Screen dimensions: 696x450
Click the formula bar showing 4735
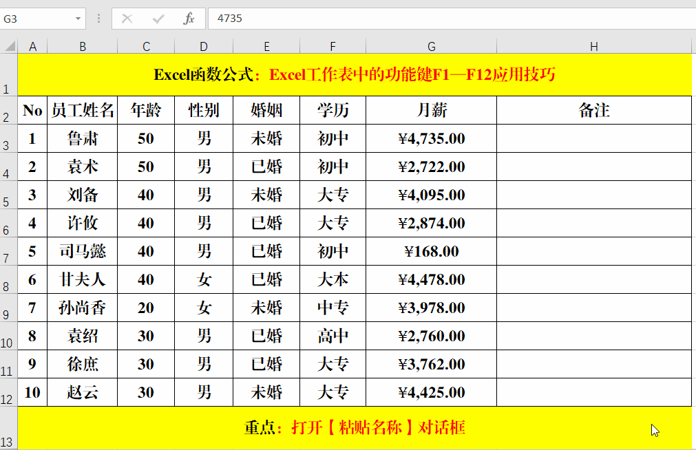click(x=452, y=19)
